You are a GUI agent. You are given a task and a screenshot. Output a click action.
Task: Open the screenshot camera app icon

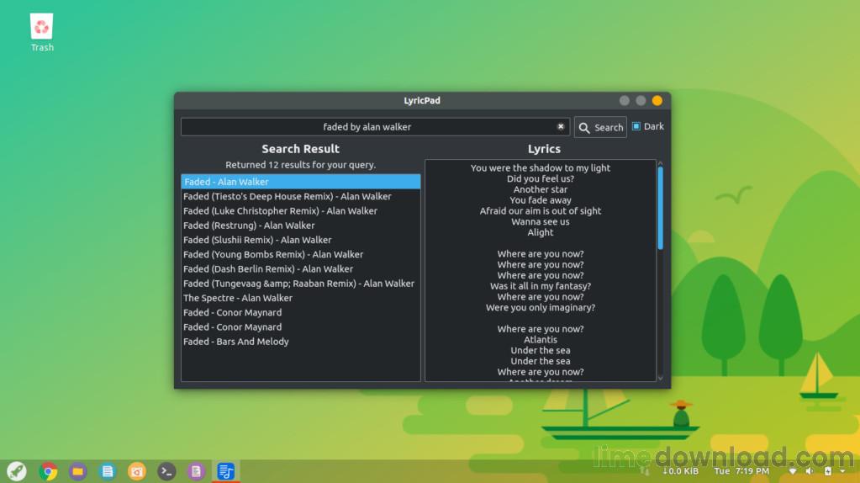click(x=136, y=471)
